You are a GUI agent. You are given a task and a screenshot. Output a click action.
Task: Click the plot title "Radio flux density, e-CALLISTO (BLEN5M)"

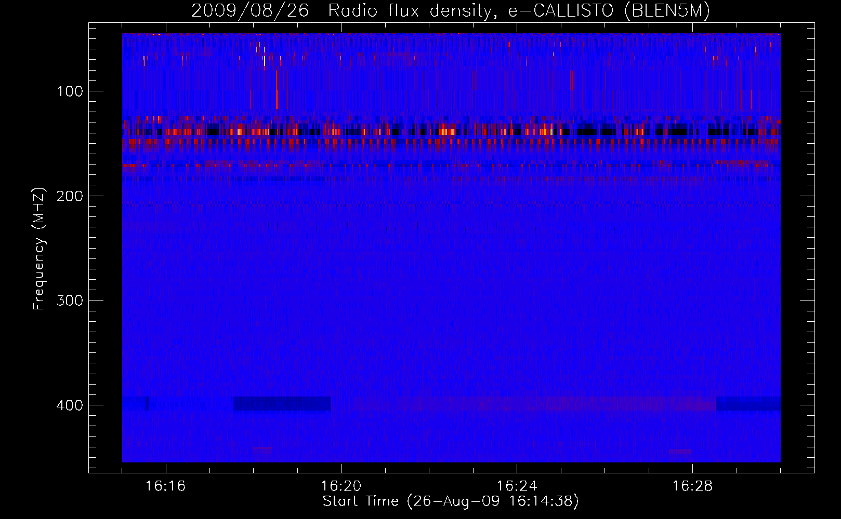(x=519, y=11)
